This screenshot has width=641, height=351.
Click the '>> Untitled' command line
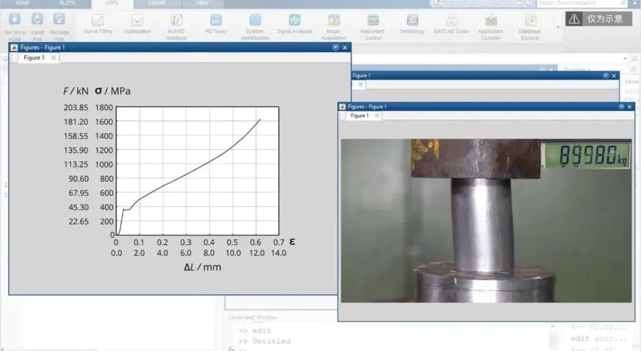264,341
